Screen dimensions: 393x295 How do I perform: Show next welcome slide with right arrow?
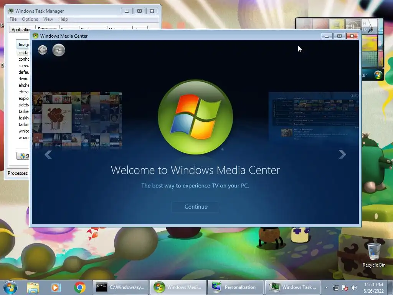(342, 154)
